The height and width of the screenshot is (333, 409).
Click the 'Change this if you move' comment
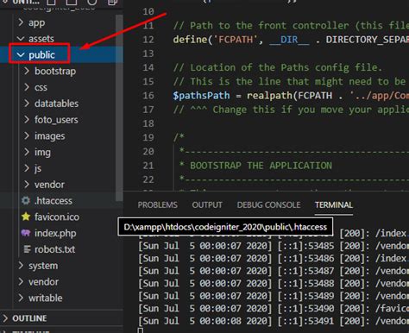point(291,110)
